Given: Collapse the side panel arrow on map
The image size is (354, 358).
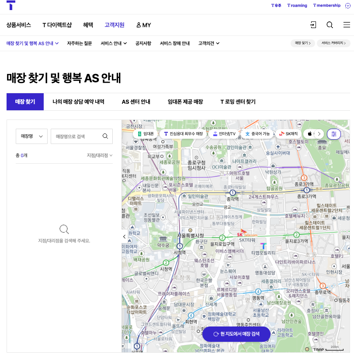Looking at the screenshot, I should 125,236.
